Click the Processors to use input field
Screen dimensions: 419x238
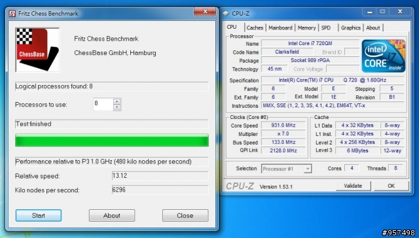pos(103,105)
